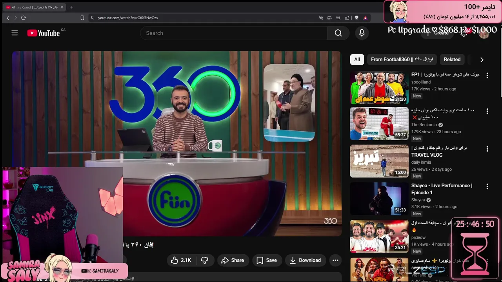This screenshot has width=502, height=282.
Task: Click the YouTube search field
Action: pyautogui.click(x=234, y=33)
